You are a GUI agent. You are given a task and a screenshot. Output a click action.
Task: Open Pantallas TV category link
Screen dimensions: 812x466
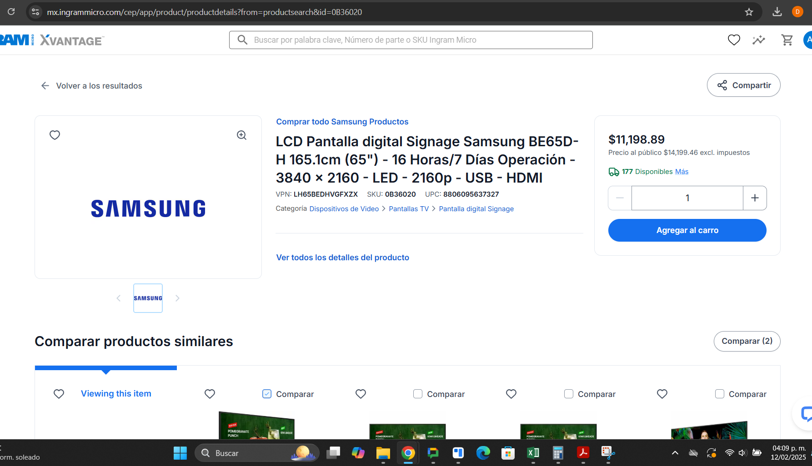[409, 209]
